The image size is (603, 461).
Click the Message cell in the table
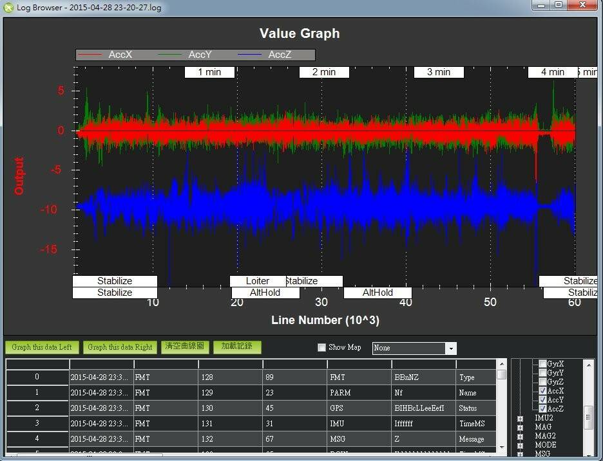coord(477,438)
